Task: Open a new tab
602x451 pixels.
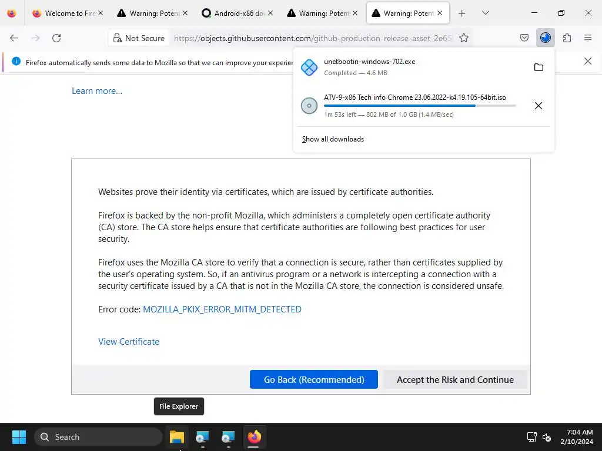Action: pyautogui.click(x=462, y=14)
